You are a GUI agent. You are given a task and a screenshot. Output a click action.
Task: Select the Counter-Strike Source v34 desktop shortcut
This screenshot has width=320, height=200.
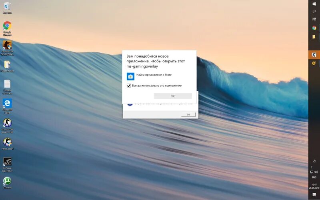click(7, 126)
